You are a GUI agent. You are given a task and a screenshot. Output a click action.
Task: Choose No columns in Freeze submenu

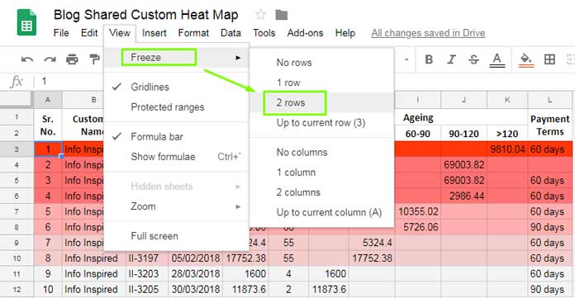coord(322,152)
